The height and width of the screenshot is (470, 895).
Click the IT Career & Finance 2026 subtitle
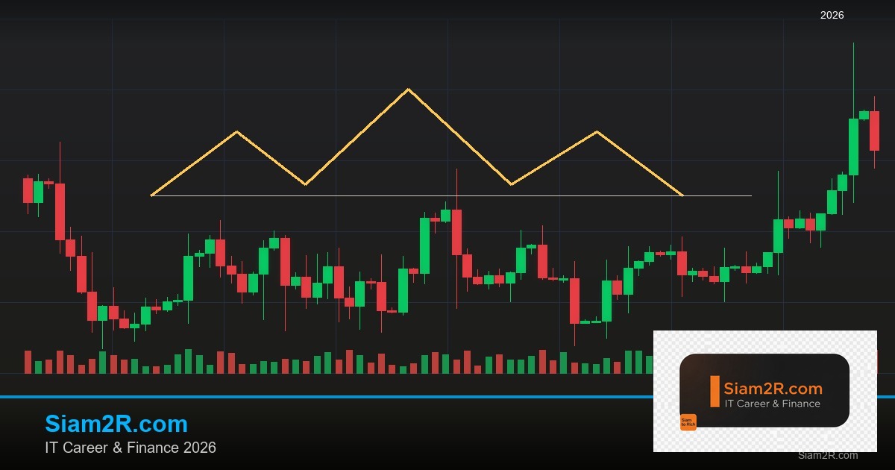[131, 448]
